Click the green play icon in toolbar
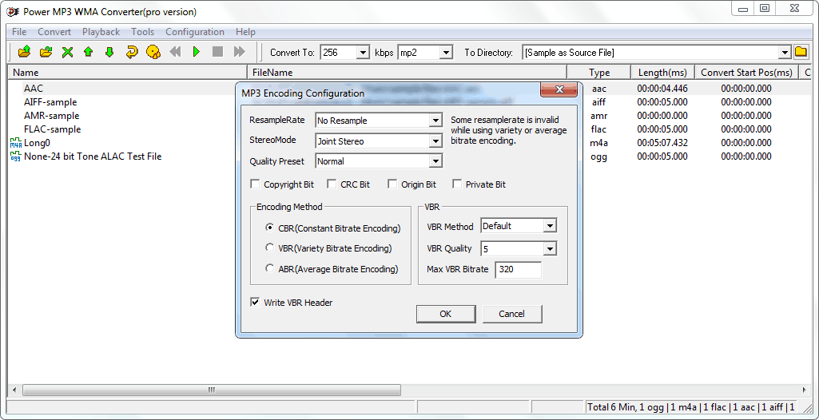819x420 pixels. [x=197, y=52]
